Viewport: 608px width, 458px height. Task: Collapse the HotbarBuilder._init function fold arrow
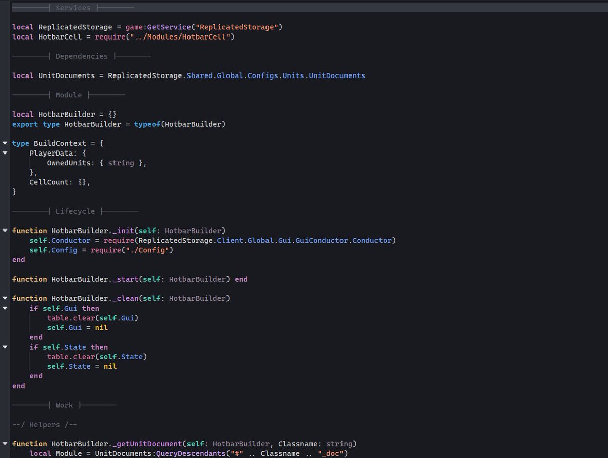tap(5, 231)
